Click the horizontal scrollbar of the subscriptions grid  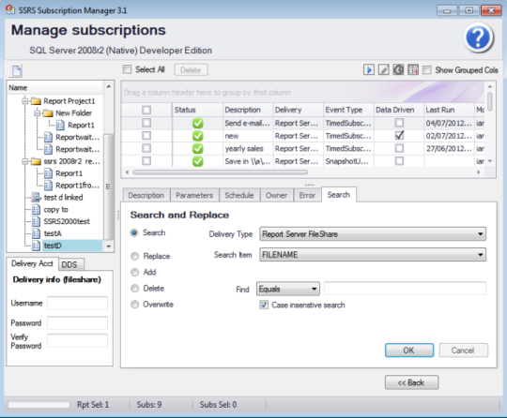tap(220, 172)
